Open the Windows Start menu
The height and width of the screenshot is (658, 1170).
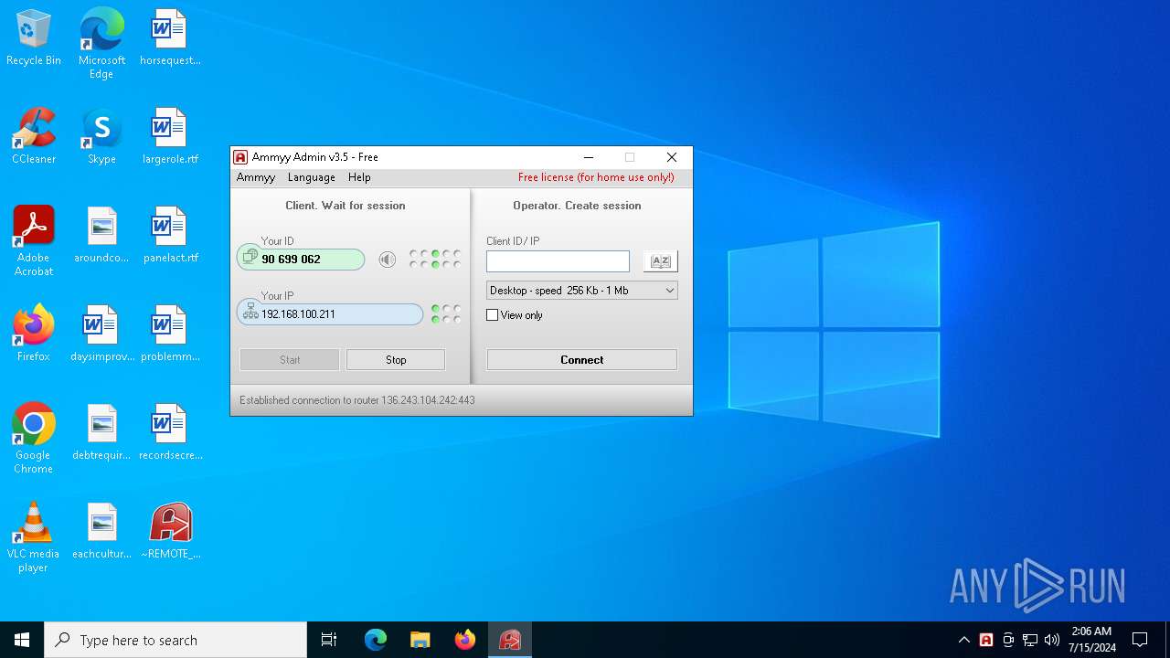pyautogui.click(x=22, y=640)
